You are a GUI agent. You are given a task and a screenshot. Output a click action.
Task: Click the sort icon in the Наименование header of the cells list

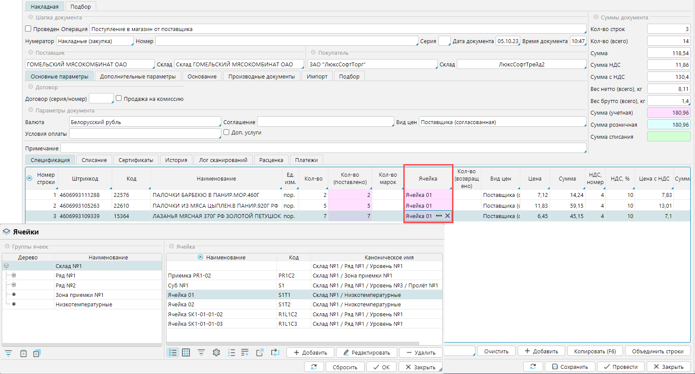tap(200, 257)
